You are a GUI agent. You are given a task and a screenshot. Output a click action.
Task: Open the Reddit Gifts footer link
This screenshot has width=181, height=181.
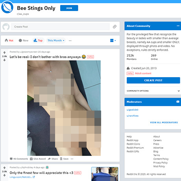133,151
